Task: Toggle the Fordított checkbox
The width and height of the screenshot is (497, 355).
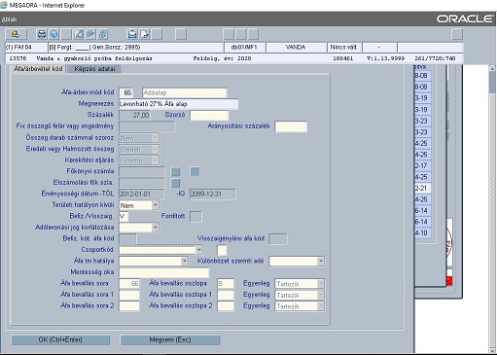Action: coord(195,216)
